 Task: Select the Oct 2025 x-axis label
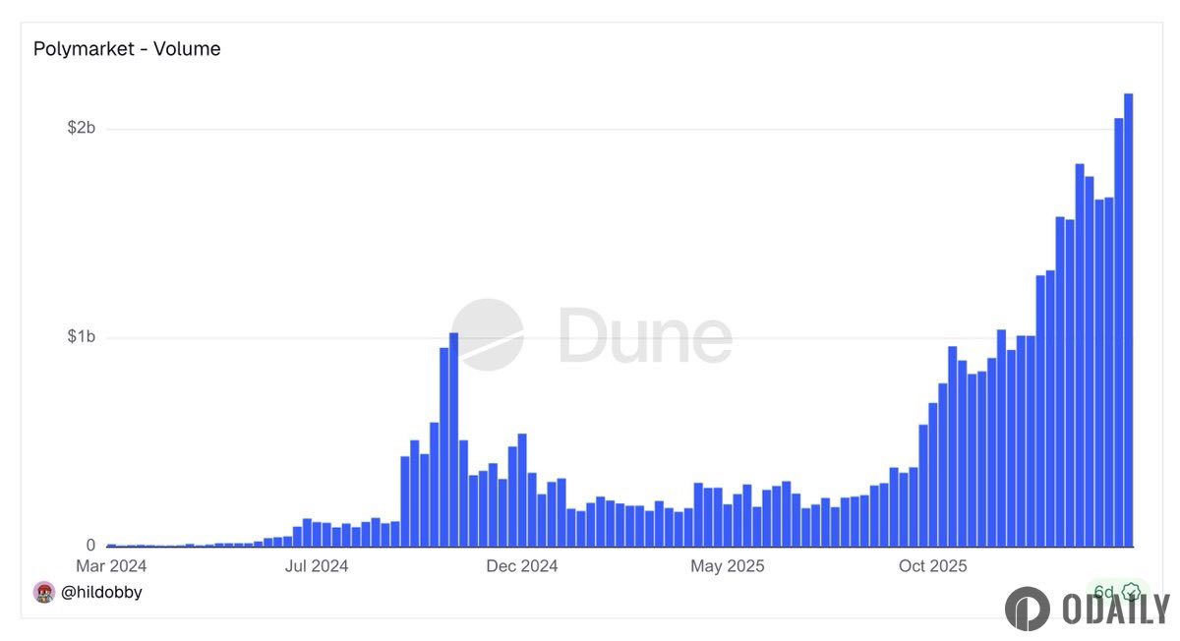pyautogui.click(x=933, y=566)
